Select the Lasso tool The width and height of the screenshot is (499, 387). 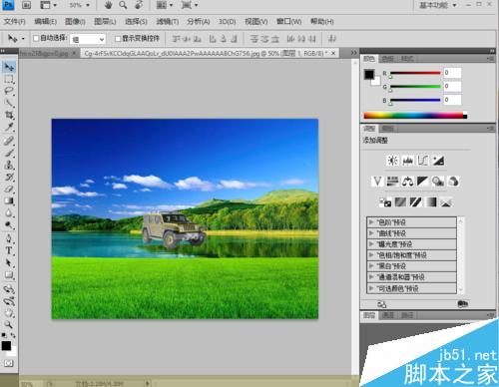(9, 91)
